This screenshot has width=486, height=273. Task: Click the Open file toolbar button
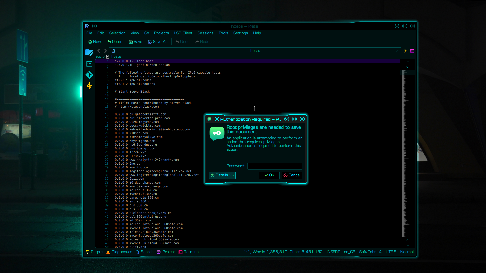114,42
